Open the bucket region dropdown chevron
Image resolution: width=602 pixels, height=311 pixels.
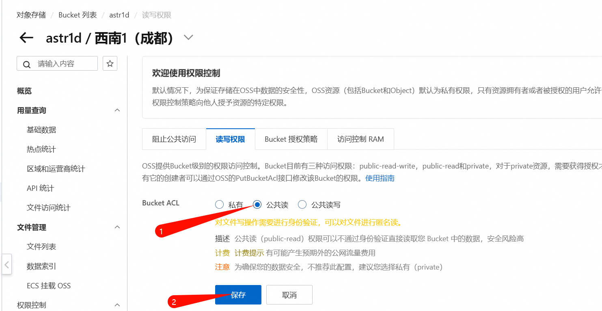click(188, 38)
